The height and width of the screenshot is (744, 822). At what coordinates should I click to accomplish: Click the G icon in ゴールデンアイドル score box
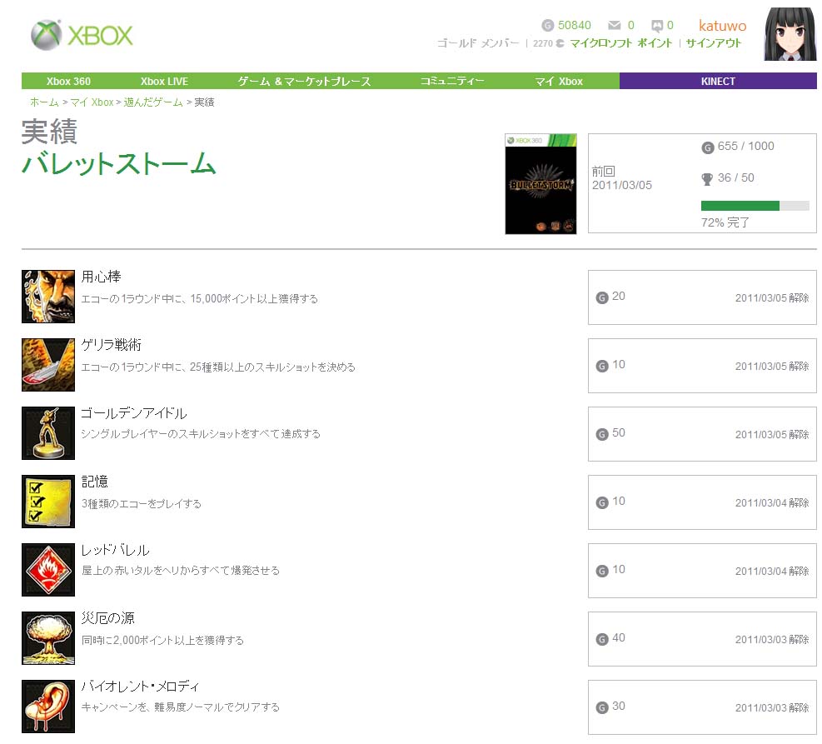602,434
